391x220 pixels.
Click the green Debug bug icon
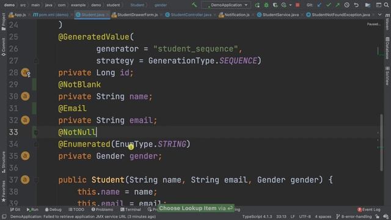(x=266, y=5)
